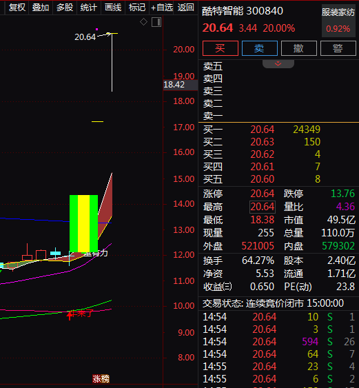The height and width of the screenshot is (388, 359).
Task: Click the 复权 toolbar item
Action: pos(17,8)
